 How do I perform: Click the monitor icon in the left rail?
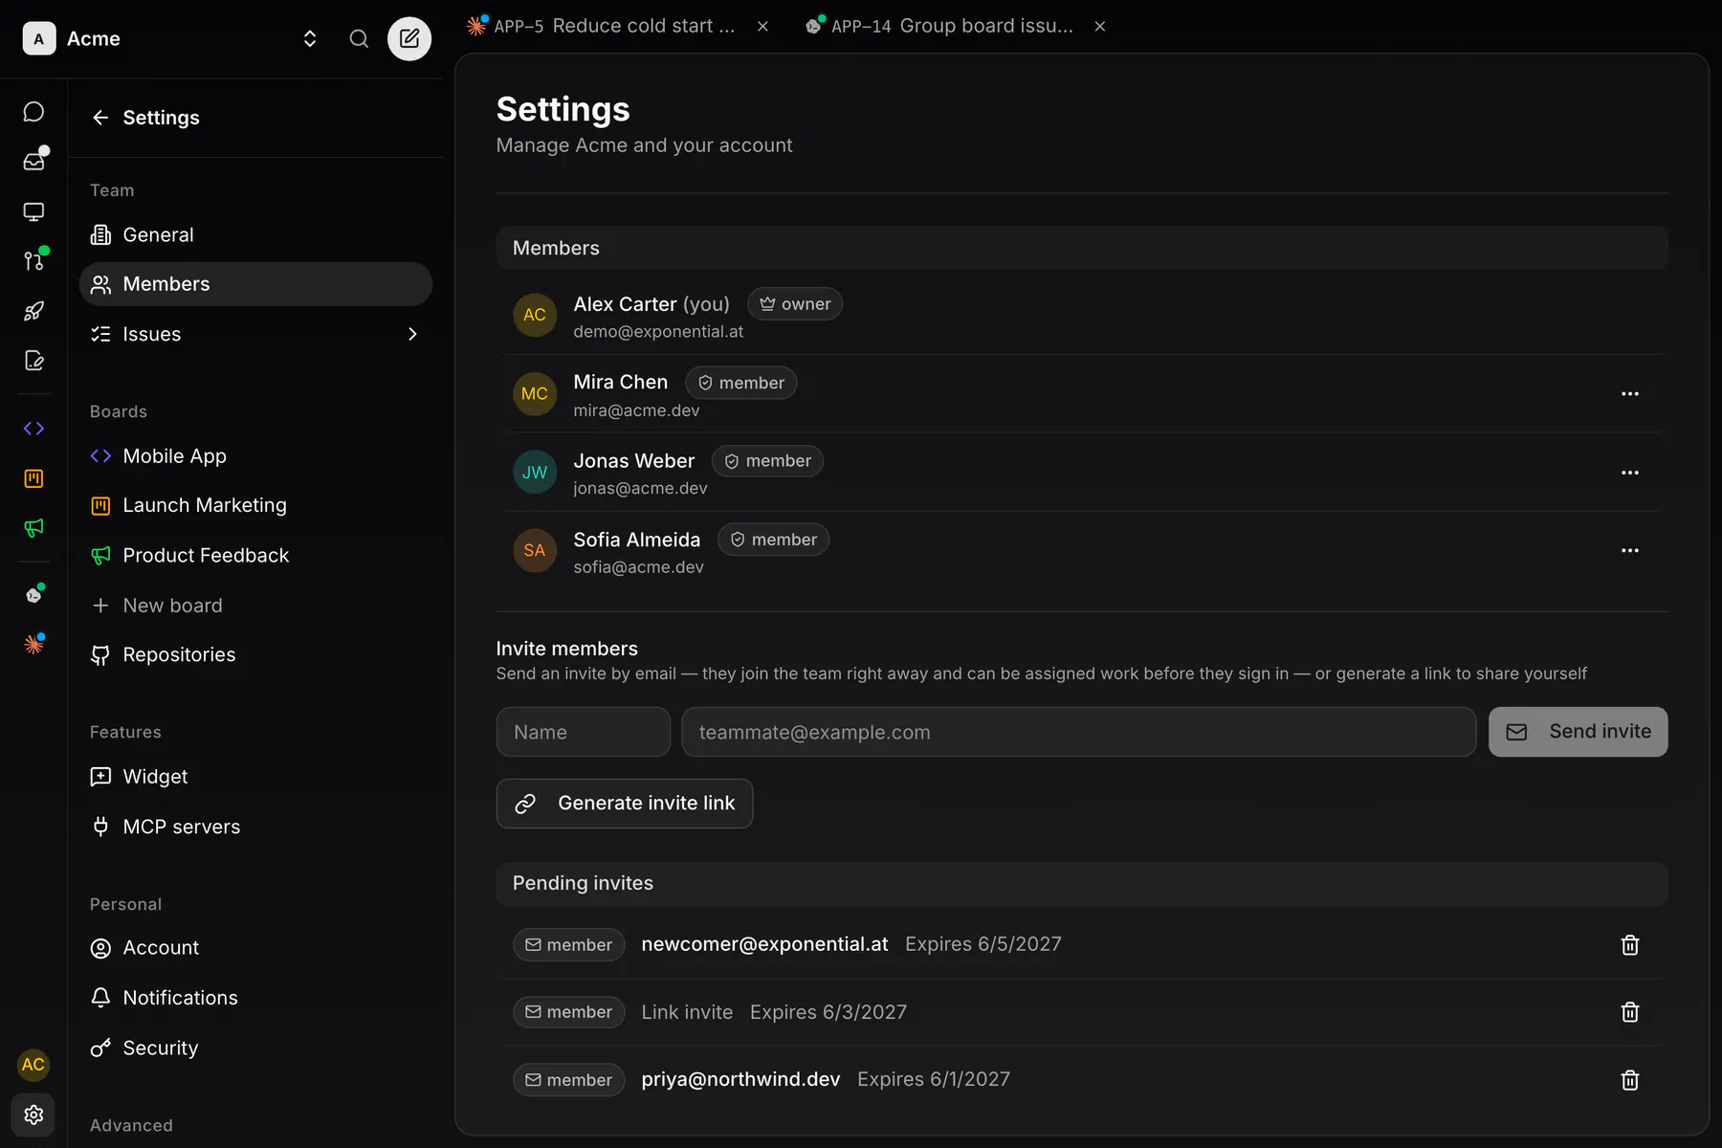tap(33, 211)
